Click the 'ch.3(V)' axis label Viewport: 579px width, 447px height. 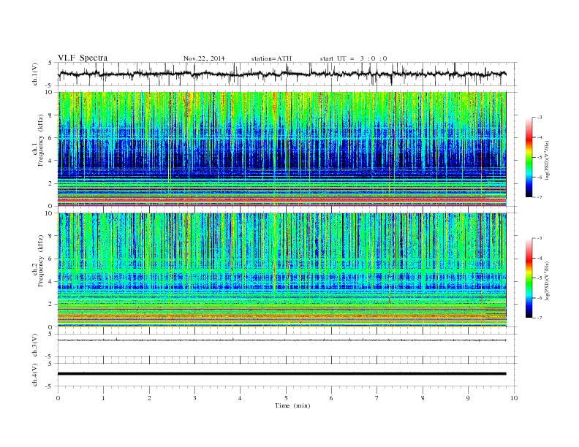point(35,345)
